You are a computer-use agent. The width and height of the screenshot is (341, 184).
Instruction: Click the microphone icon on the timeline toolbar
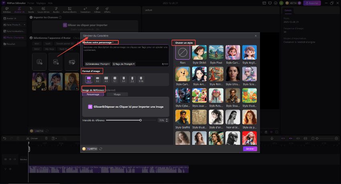pos(272,138)
